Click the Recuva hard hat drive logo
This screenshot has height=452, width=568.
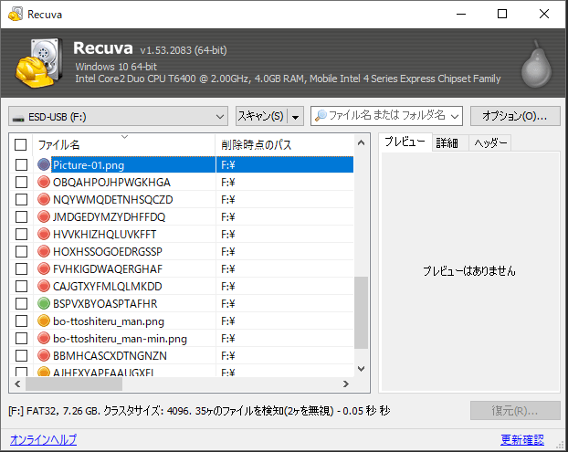38,63
